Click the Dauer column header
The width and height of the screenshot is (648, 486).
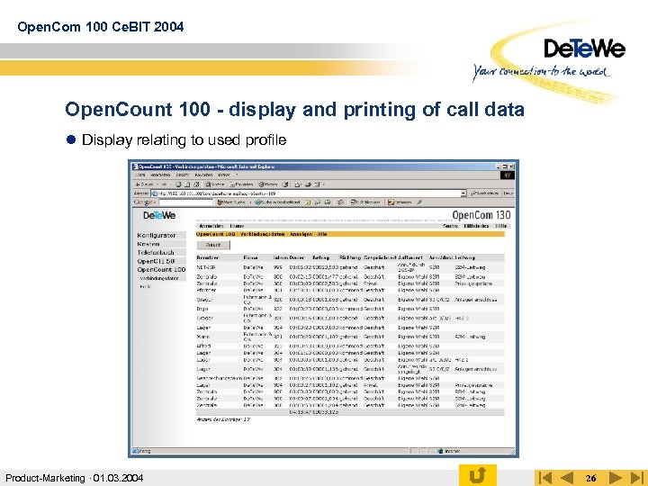click(x=297, y=257)
